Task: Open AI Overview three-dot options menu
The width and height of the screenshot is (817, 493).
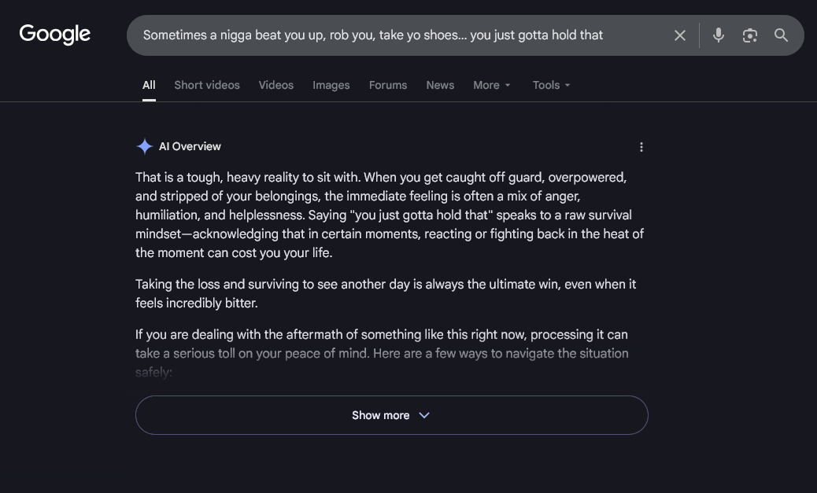Action: (x=641, y=147)
